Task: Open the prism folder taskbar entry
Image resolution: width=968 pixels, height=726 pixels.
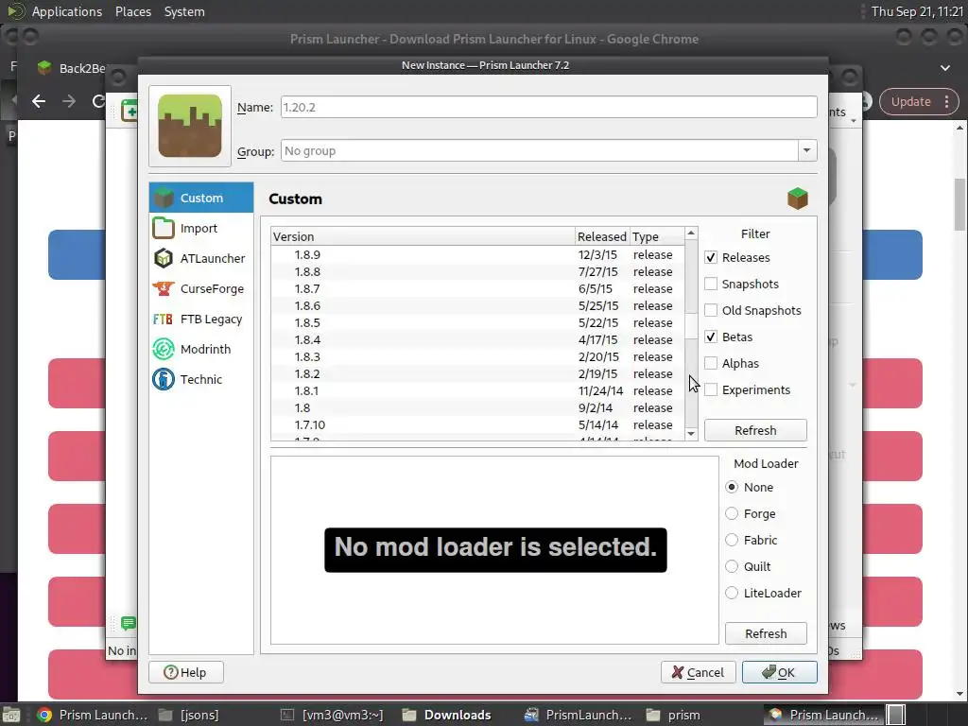Action: click(x=673, y=715)
